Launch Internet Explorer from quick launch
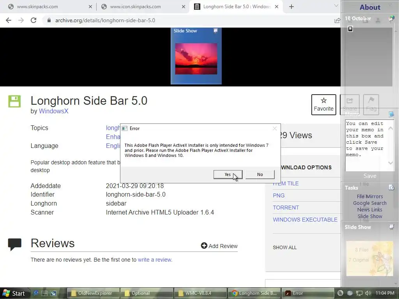 [x=36, y=293]
